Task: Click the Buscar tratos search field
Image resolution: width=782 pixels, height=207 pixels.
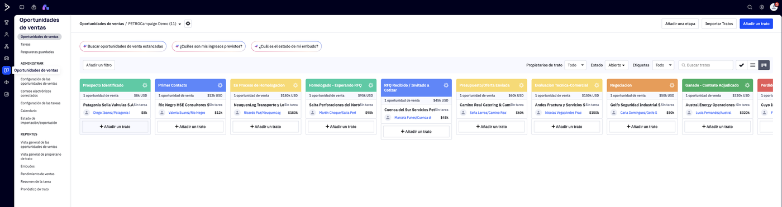Action: 706,65
